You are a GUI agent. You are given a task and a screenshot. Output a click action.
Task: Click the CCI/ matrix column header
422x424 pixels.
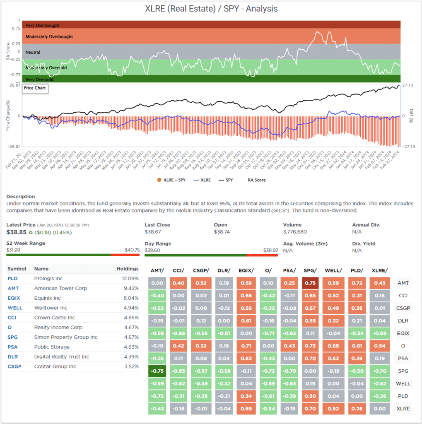coord(178,270)
